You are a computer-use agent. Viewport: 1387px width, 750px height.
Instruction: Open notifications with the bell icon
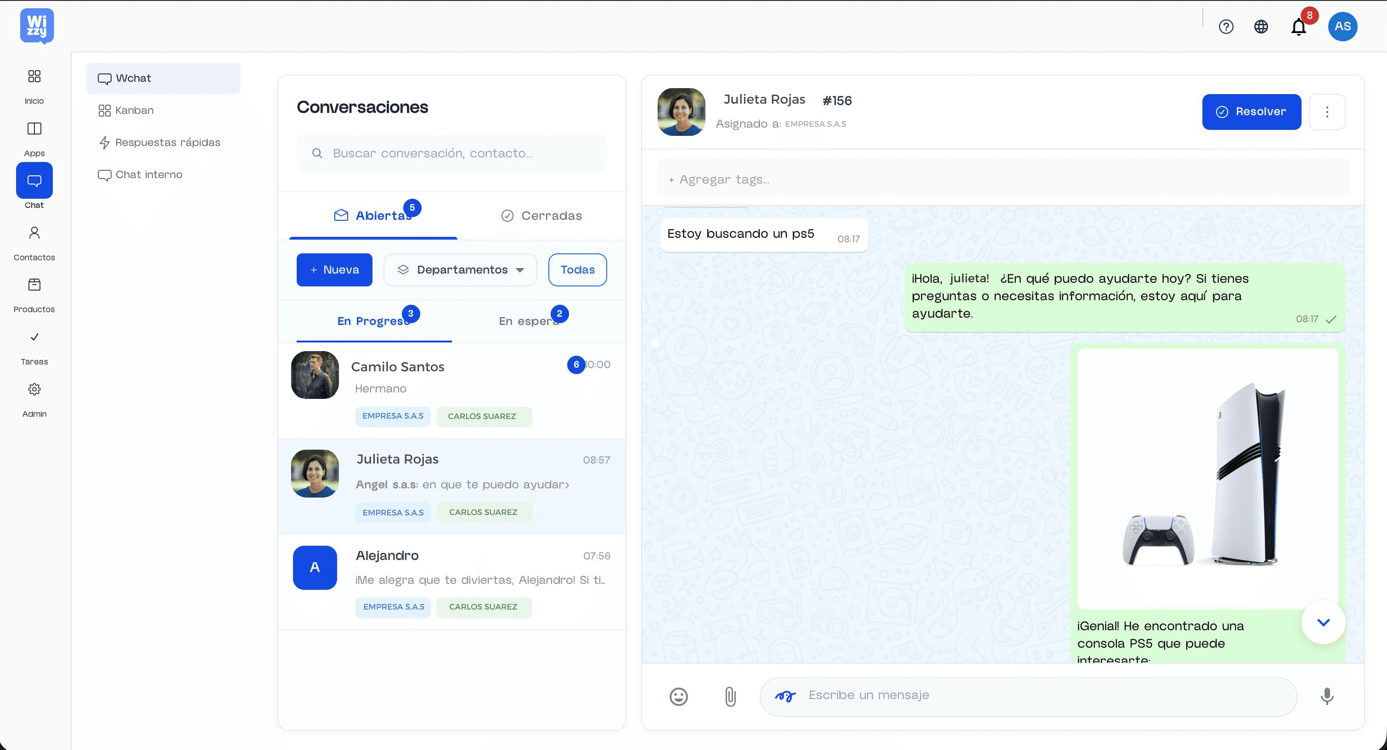[x=1298, y=26]
